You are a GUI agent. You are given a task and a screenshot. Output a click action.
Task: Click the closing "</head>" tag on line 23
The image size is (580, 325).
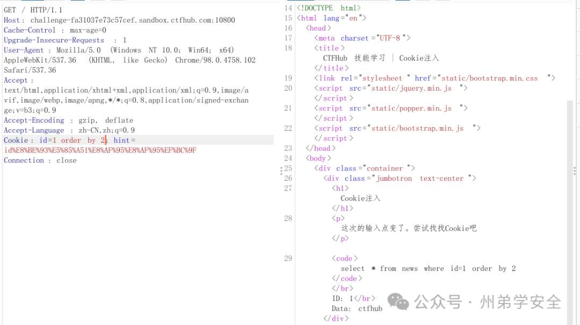click(321, 147)
